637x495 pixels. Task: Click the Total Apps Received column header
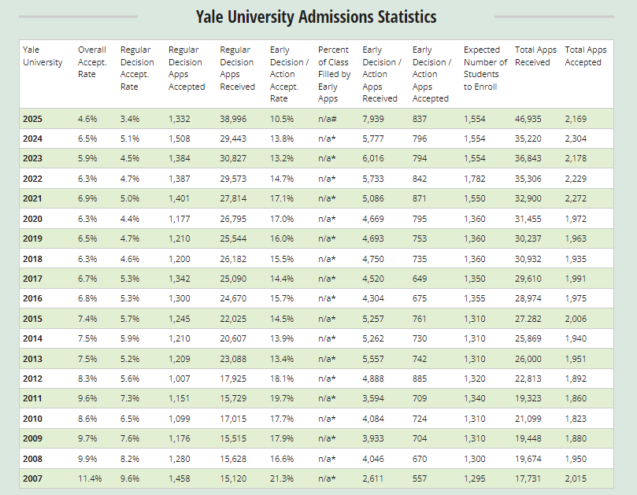coord(535,56)
